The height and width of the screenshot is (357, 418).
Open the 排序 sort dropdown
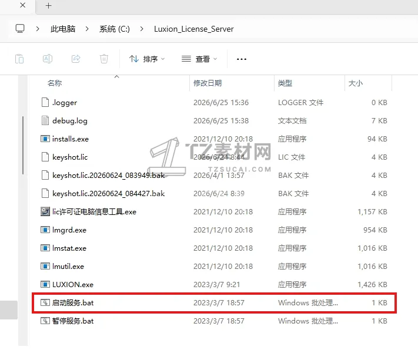point(147,59)
